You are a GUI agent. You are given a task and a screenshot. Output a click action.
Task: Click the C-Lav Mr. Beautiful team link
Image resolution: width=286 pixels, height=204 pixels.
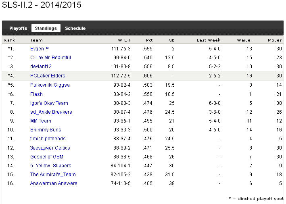tap(50, 58)
